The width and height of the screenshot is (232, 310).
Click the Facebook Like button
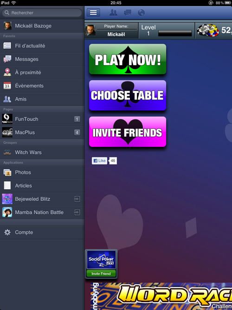tap(99, 161)
